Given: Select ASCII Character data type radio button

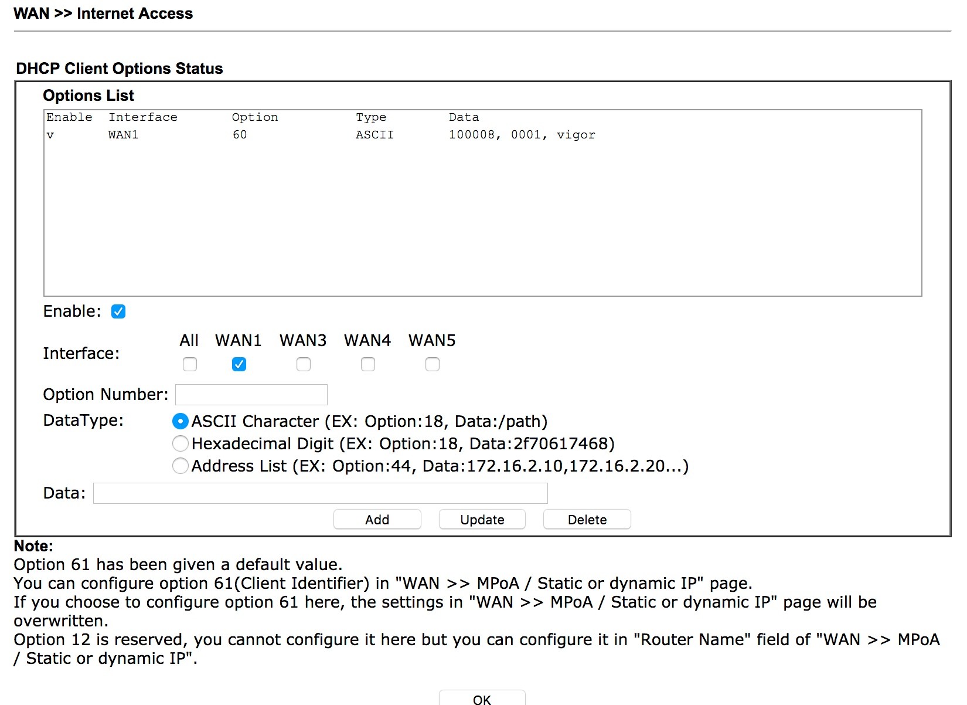Looking at the screenshot, I should pyautogui.click(x=181, y=421).
